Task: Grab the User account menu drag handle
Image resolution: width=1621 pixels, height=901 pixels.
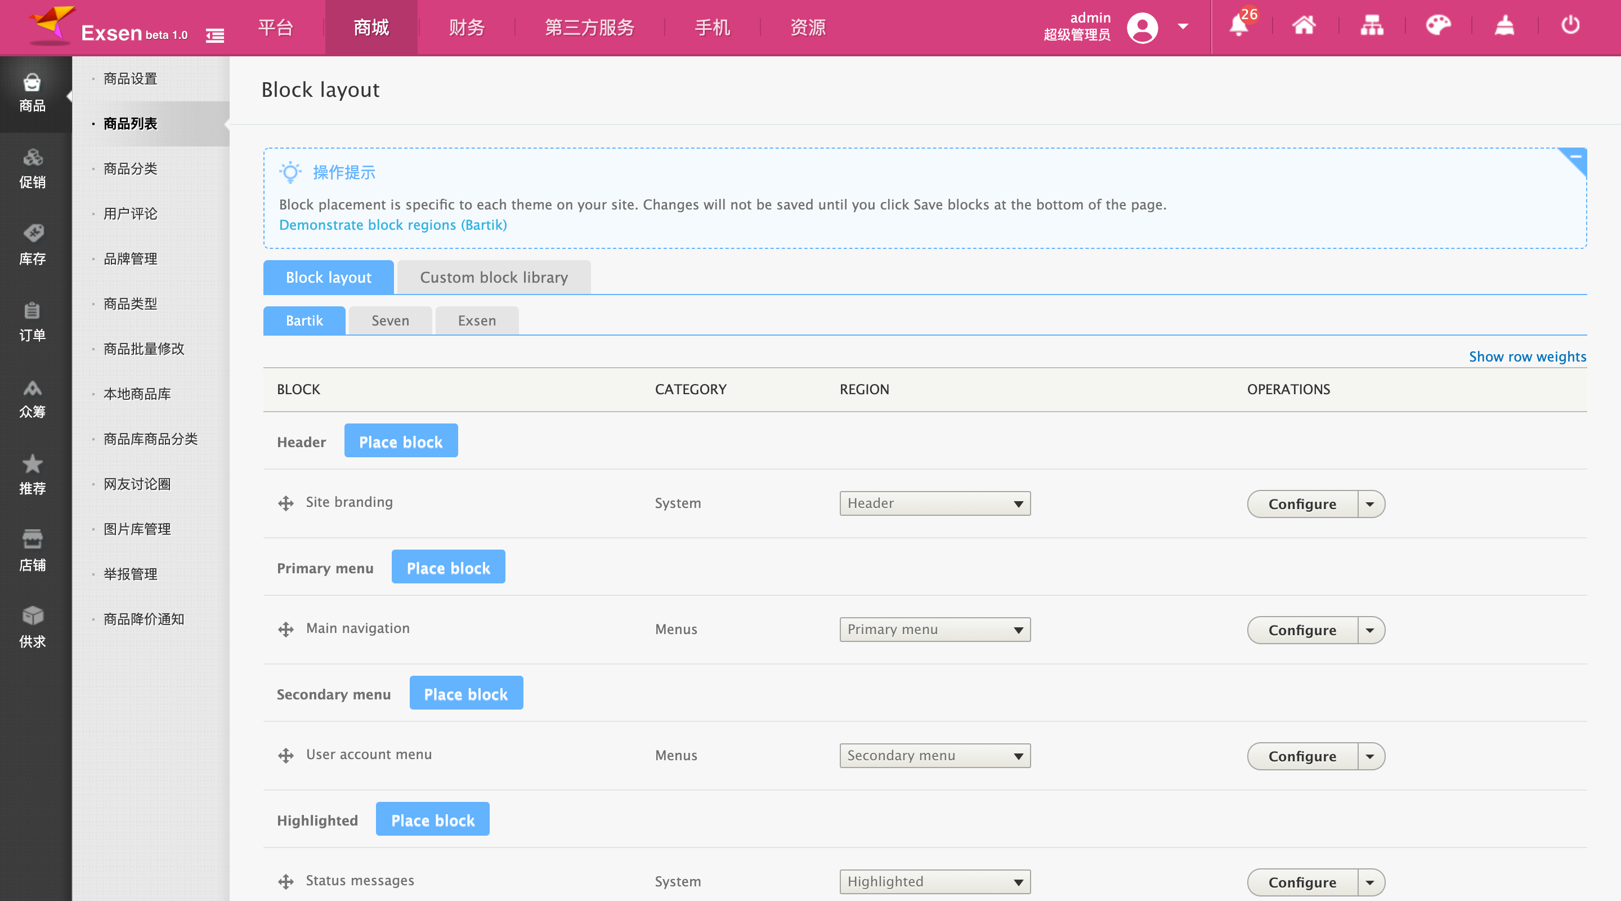Action: [x=286, y=756]
